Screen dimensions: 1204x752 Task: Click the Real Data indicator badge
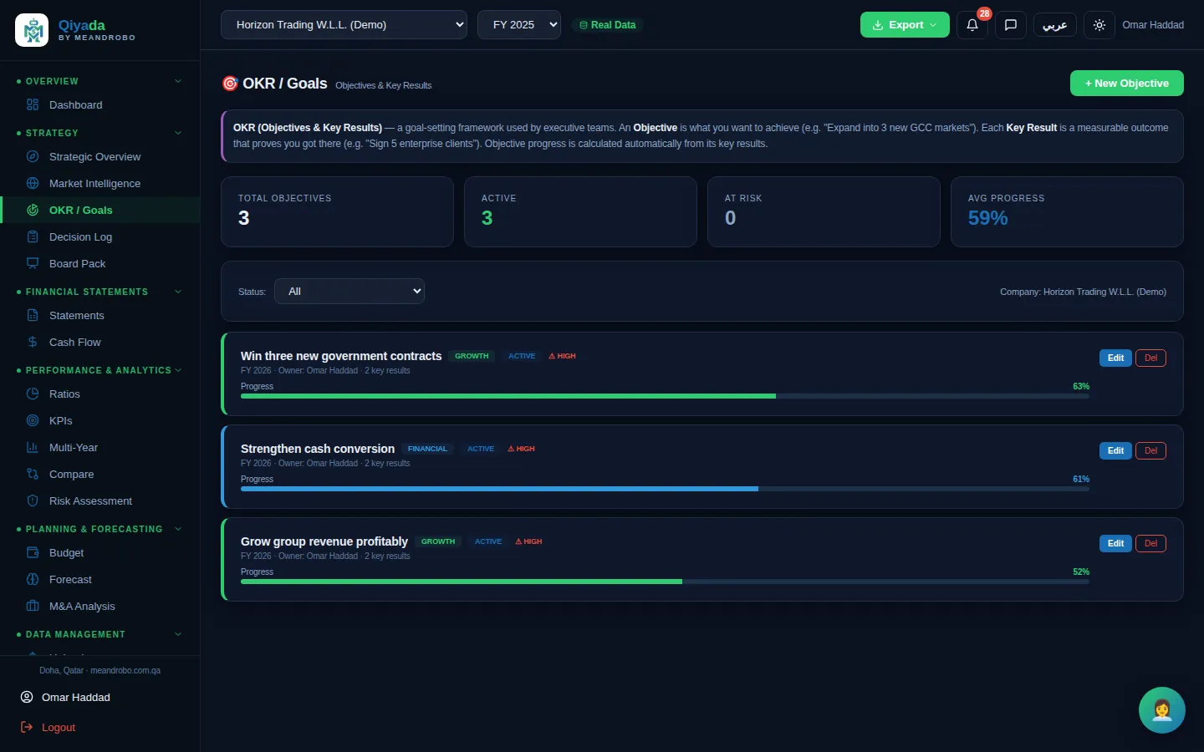coord(608,25)
